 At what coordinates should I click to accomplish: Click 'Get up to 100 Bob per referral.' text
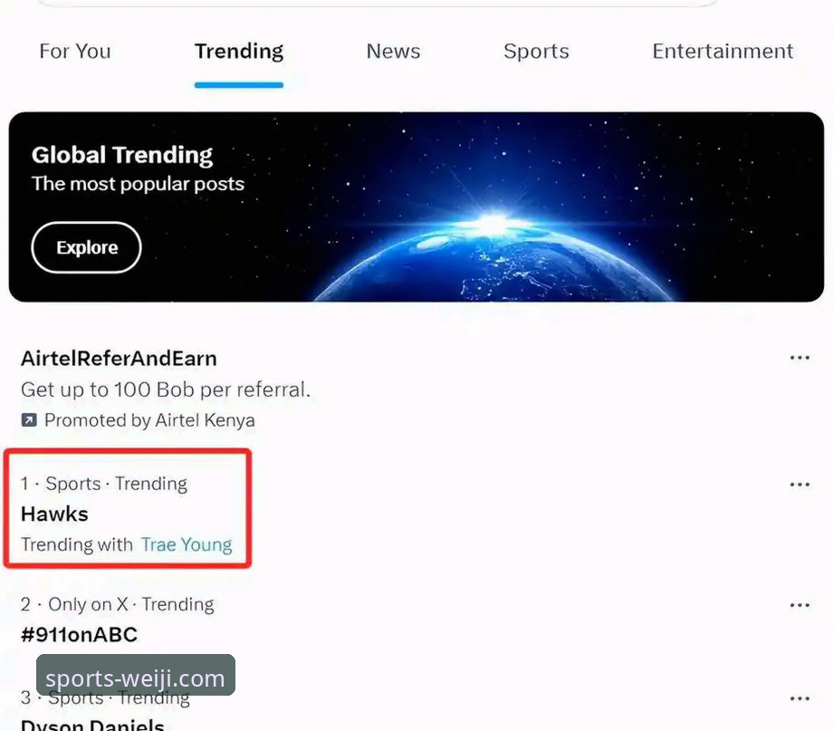165,390
